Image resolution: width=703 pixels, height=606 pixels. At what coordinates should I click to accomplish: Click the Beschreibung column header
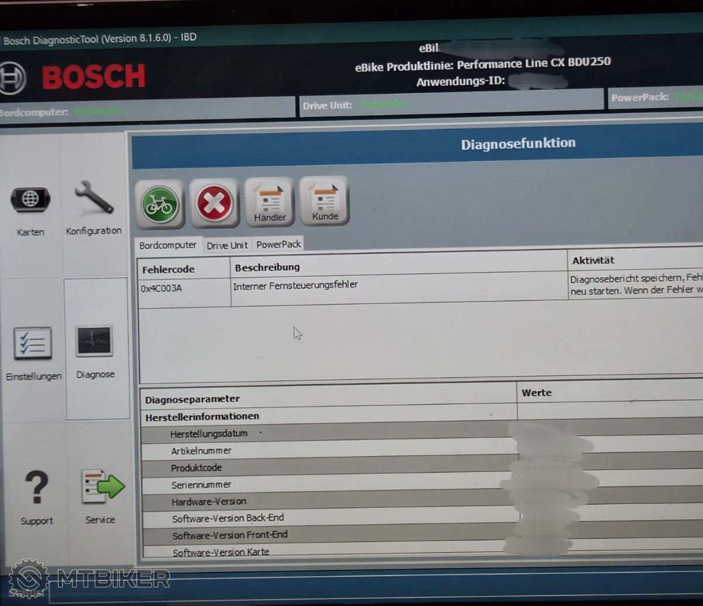coord(268,267)
